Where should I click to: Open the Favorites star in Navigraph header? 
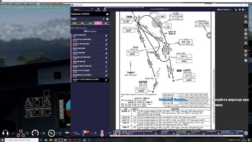(98, 9)
